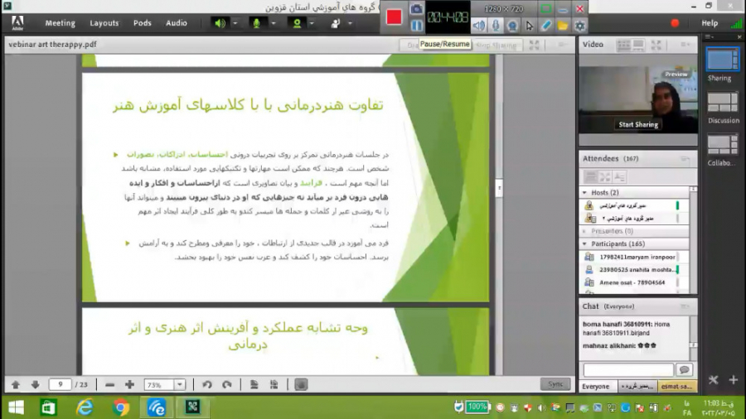The width and height of the screenshot is (746, 419).
Task: Open the speaker options dropdown arrow
Action: [x=235, y=23]
